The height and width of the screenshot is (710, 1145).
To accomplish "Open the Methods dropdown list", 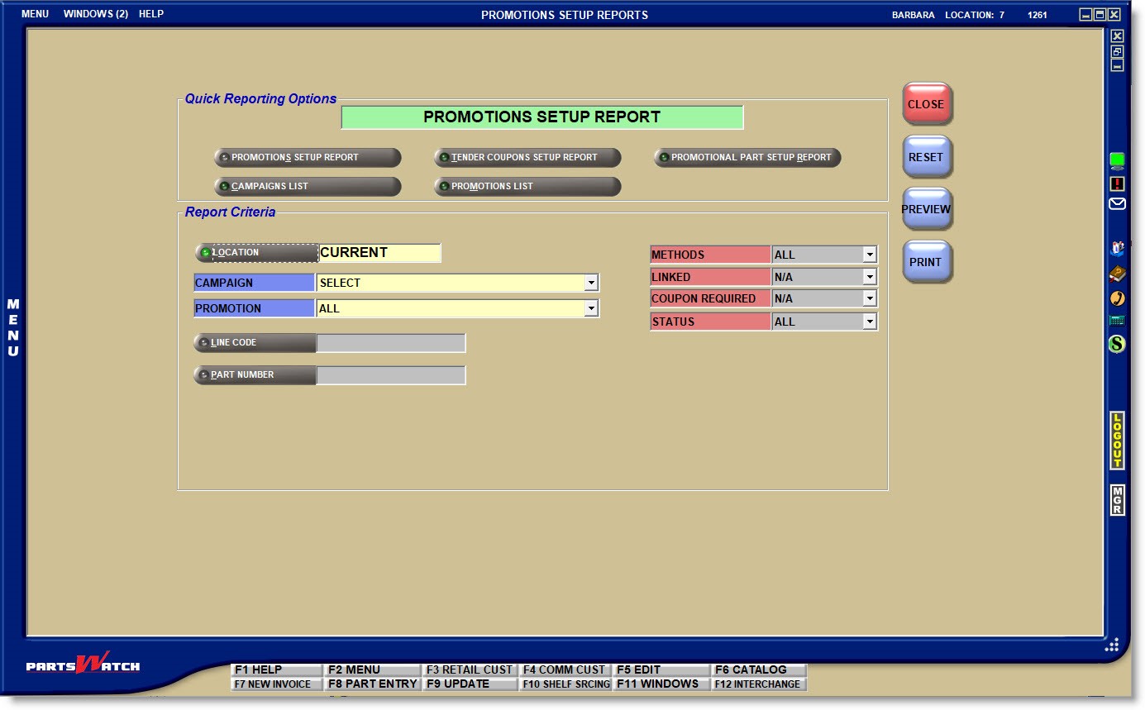I will click(869, 255).
